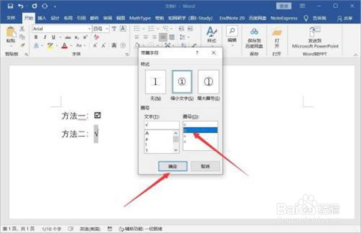Open the 文件 File tab
The image size is (361, 233).
(11, 18)
